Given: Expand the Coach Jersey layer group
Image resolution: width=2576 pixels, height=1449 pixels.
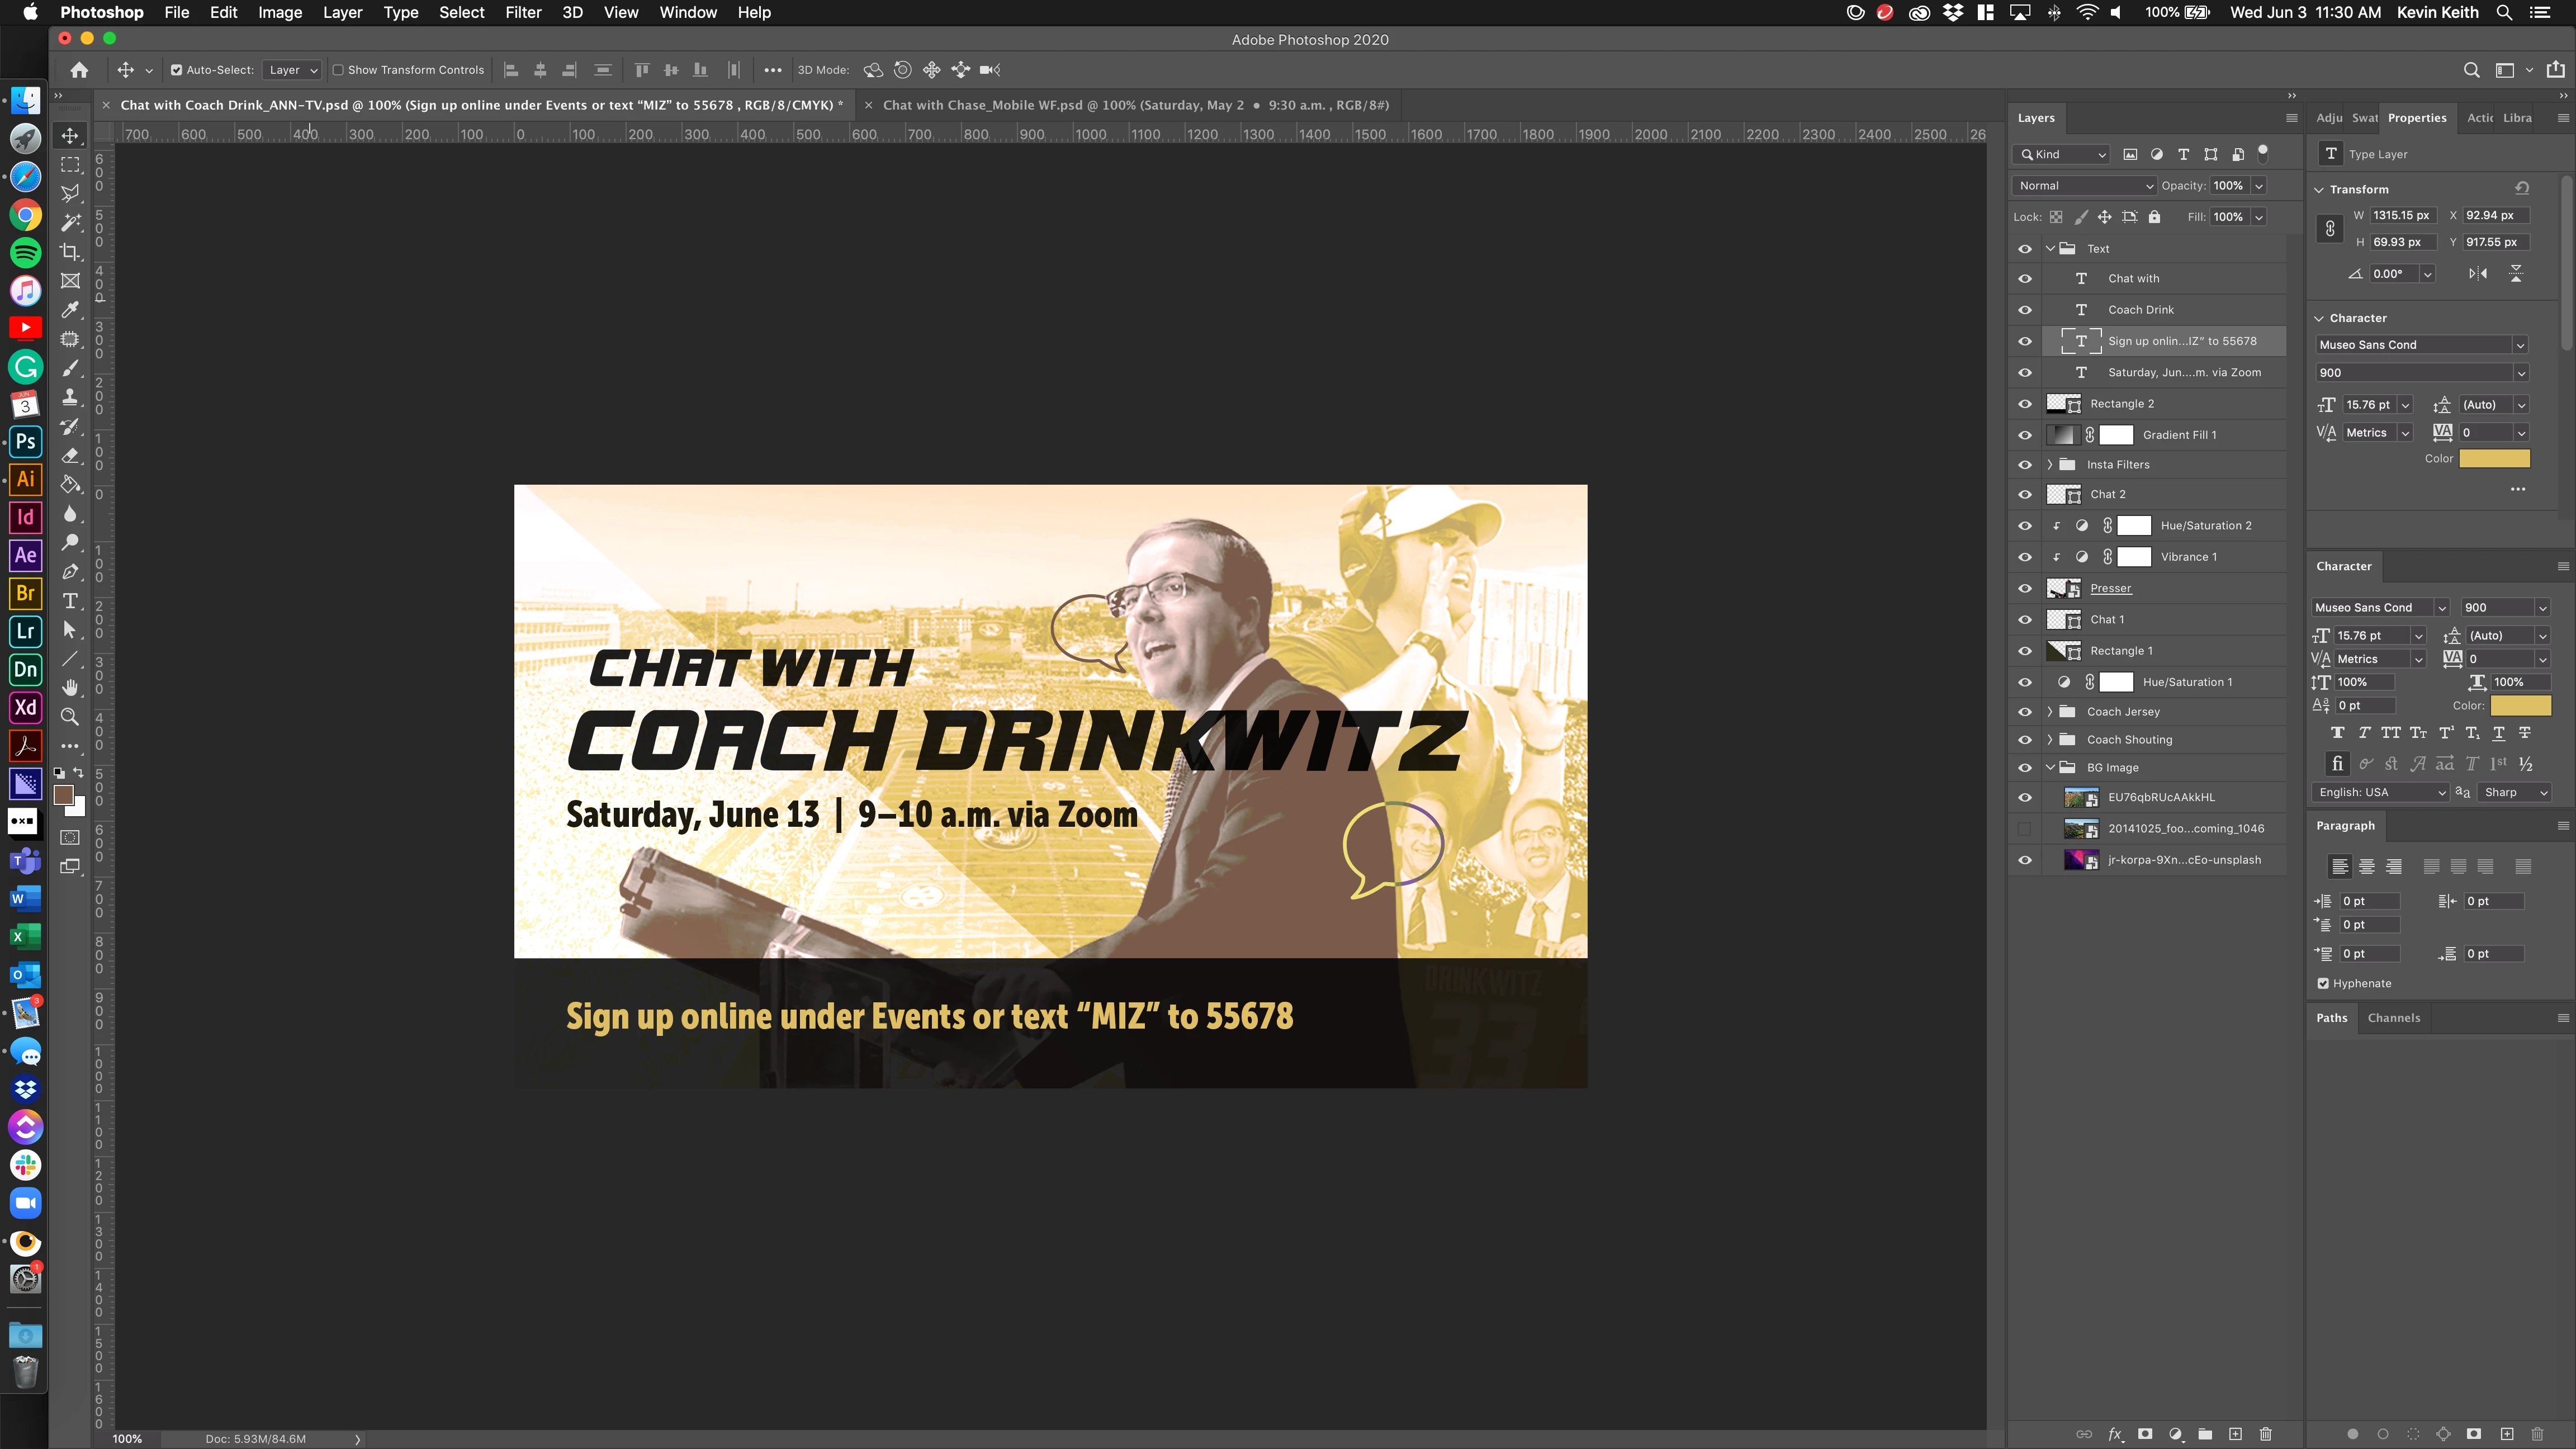Looking at the screenshot, I should 2050,711.
